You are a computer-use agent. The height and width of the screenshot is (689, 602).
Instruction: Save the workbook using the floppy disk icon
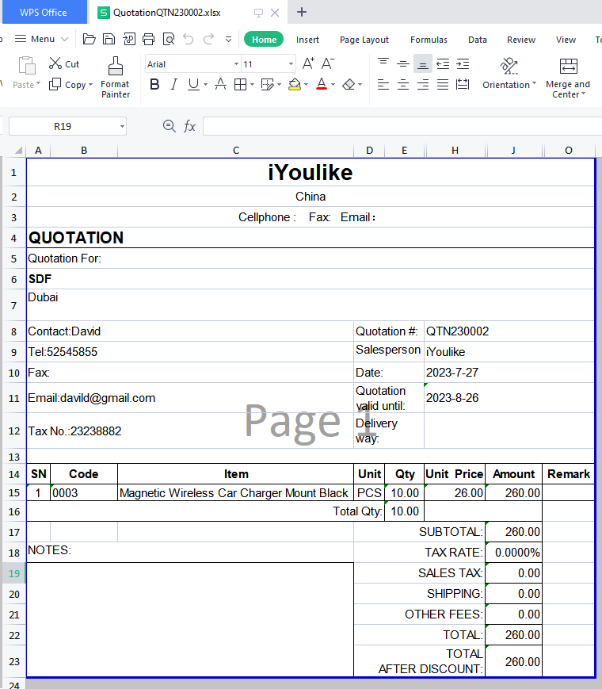109,39
